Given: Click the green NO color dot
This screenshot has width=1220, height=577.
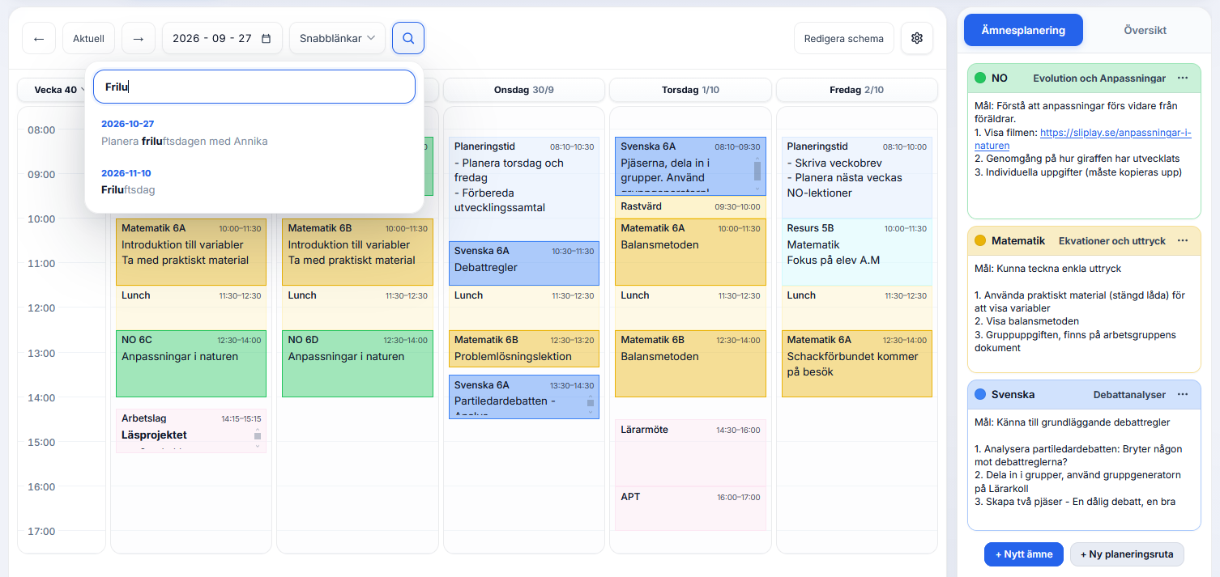Looking at the screenshot, I should tap(980, 78).
